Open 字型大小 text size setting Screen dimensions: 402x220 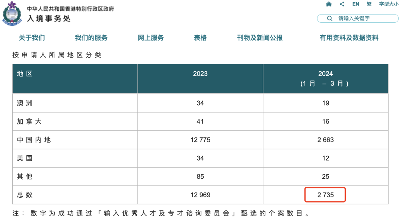[x=389, y=4]
